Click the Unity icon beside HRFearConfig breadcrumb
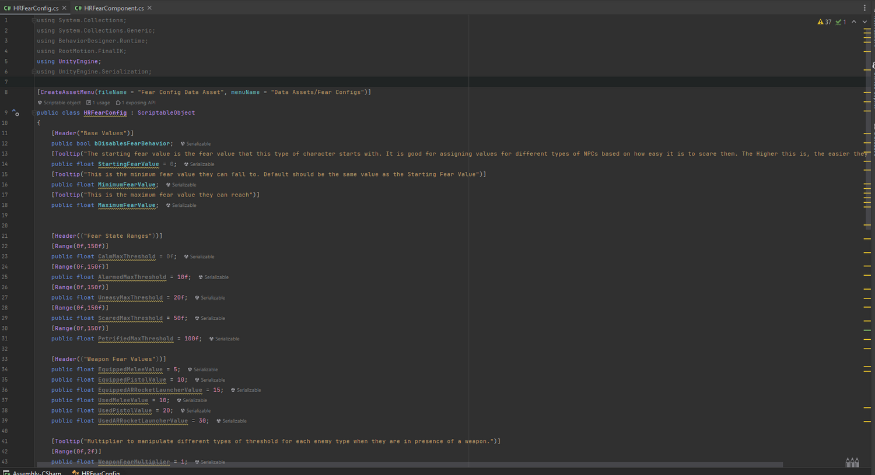 coord(75,473)
